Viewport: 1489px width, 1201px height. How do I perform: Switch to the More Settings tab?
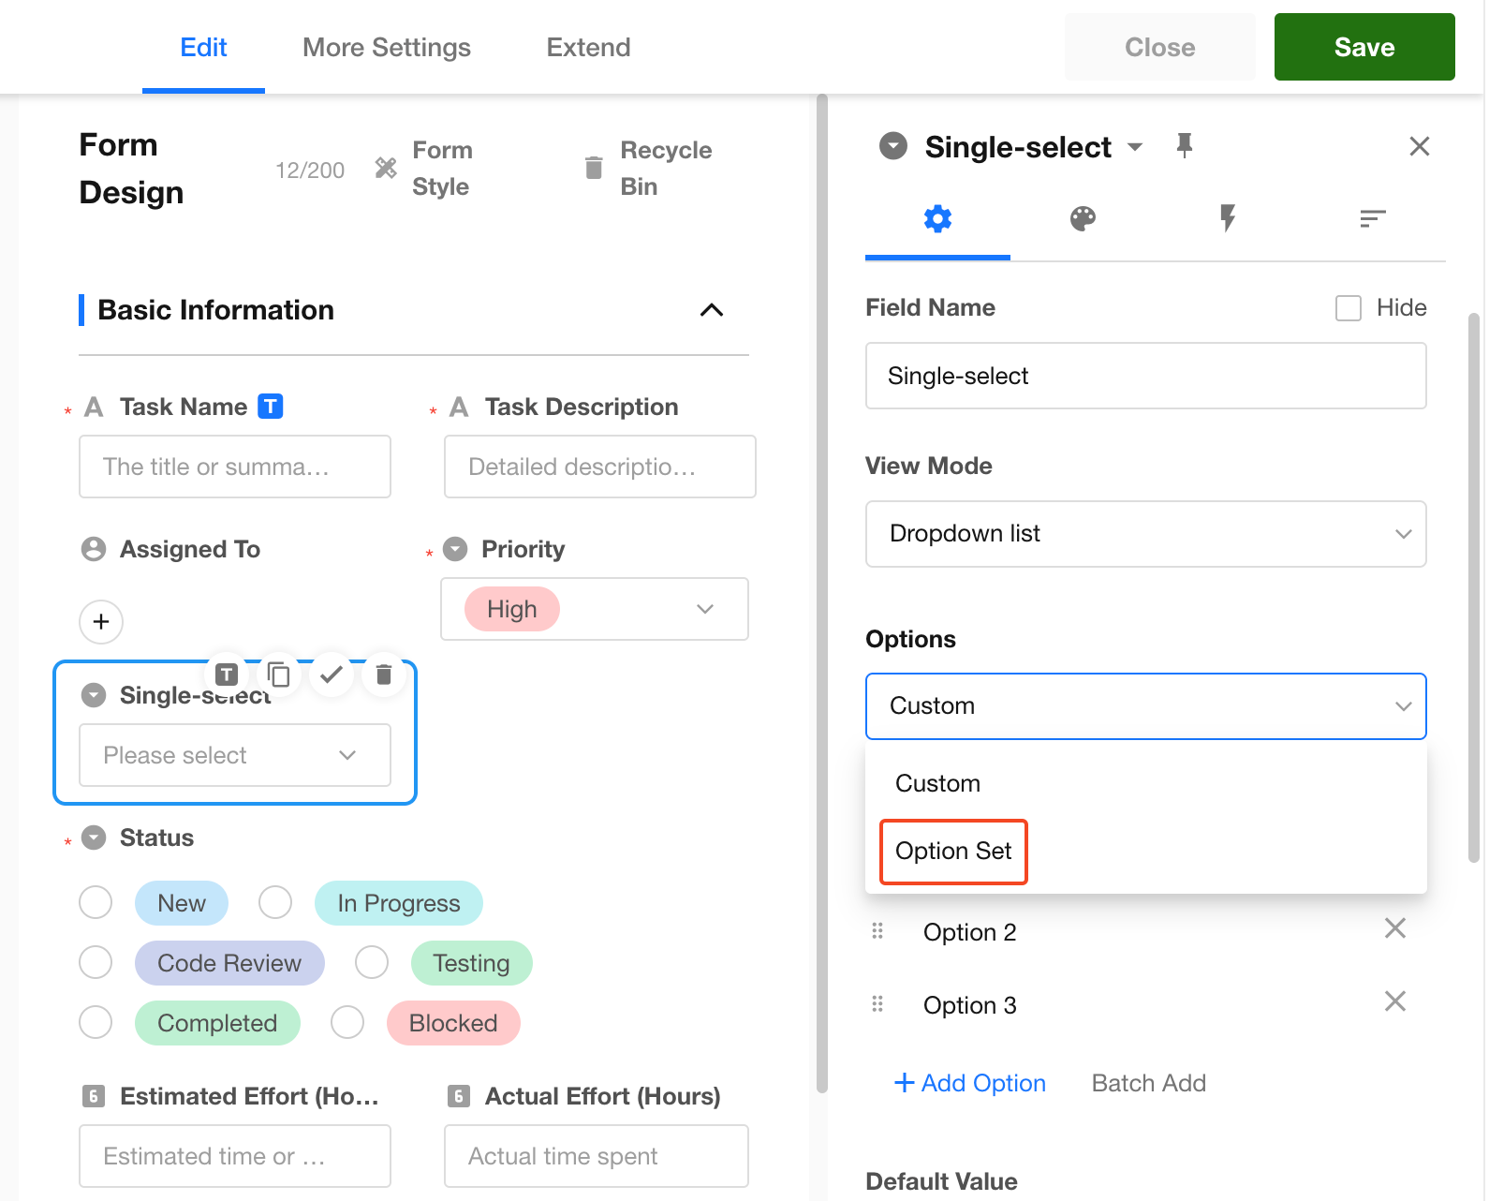pos(386,48)
